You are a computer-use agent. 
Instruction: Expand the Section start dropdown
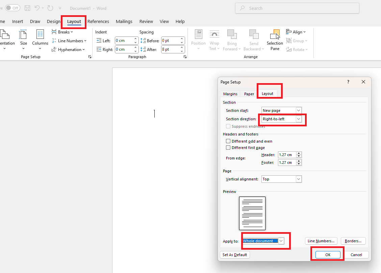298,110
